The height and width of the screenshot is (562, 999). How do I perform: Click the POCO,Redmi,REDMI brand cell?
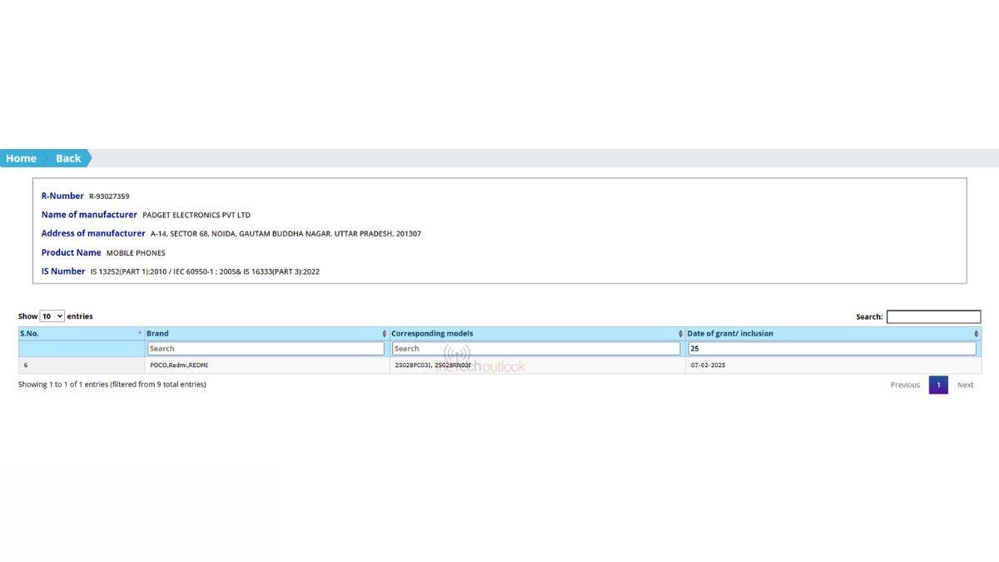coord(179,365)
